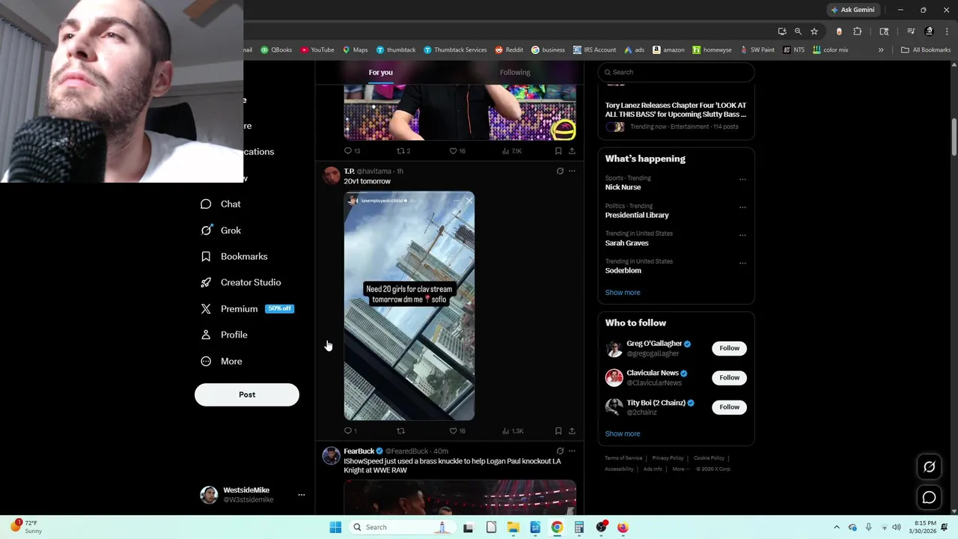Open more options for Nick Nurse trend
Screen dimensions: 958x539
[742, 180]
